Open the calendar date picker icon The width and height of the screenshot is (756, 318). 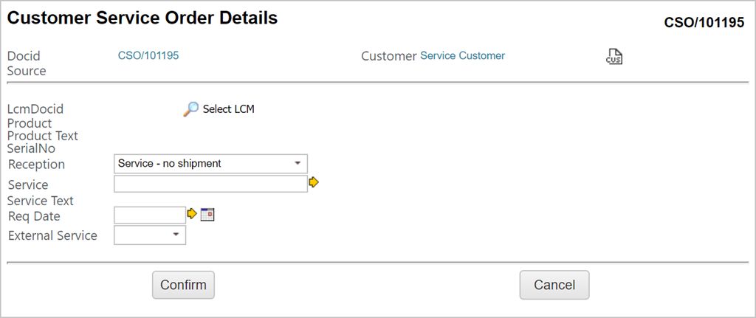pyautogui.click(x=207, y=214)
